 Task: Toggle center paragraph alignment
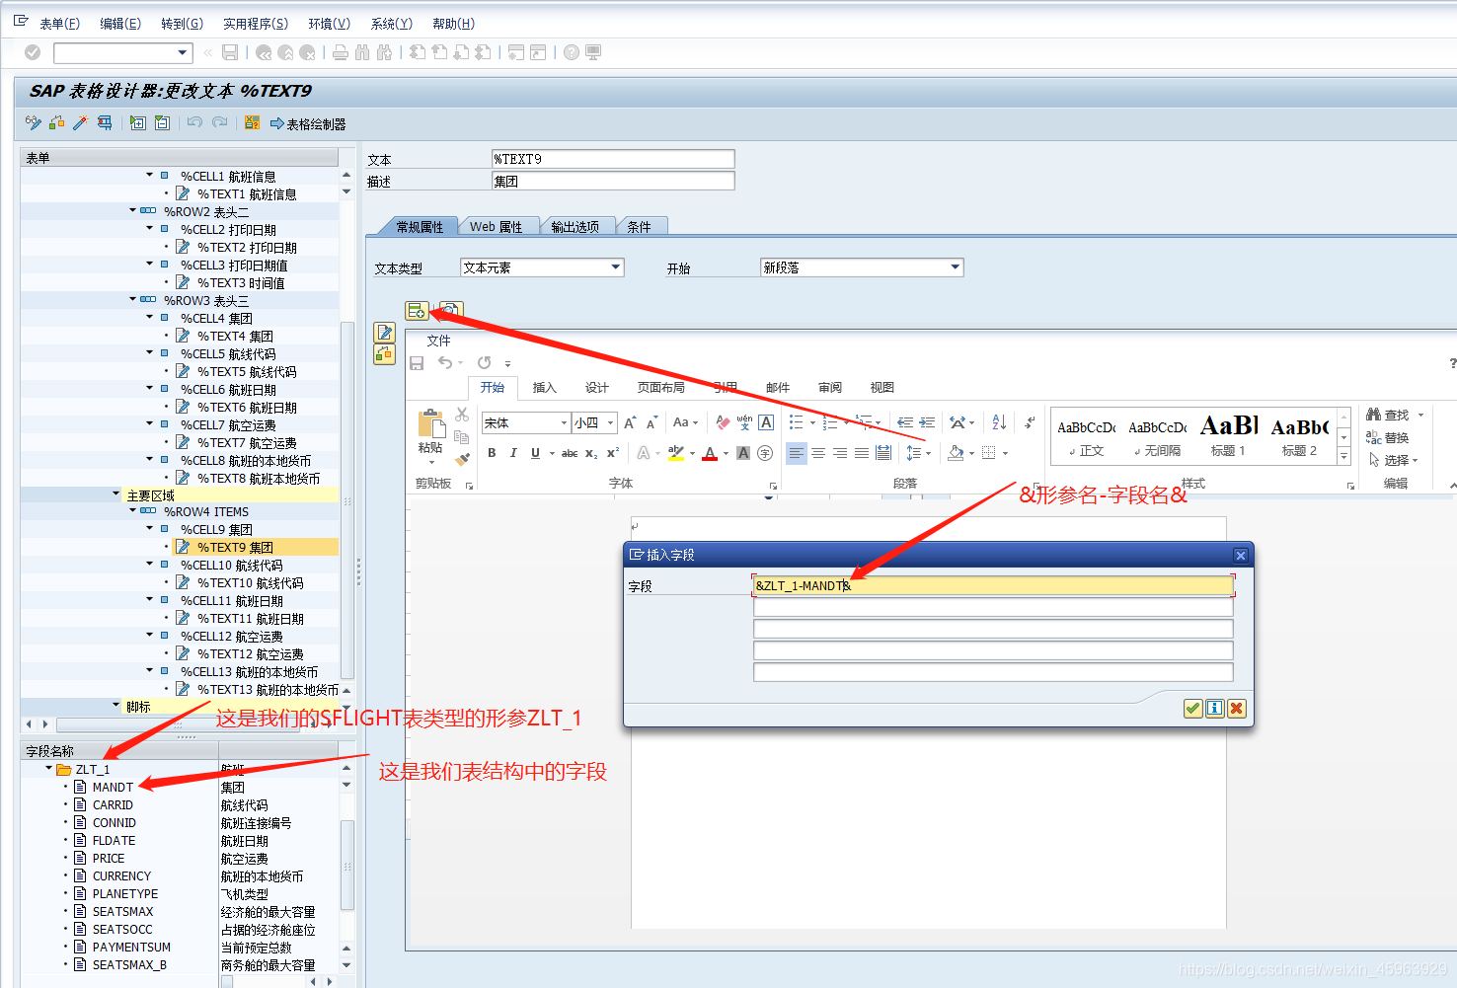(818, 453)
